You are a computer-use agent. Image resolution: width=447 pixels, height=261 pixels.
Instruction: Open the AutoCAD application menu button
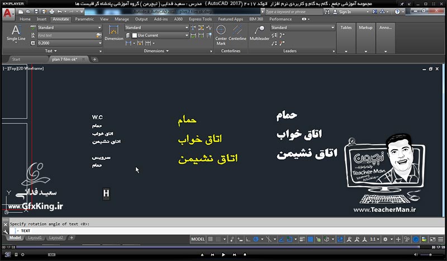[x=8, y=13]
